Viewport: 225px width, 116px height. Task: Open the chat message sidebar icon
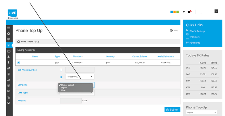click(9, 103)
